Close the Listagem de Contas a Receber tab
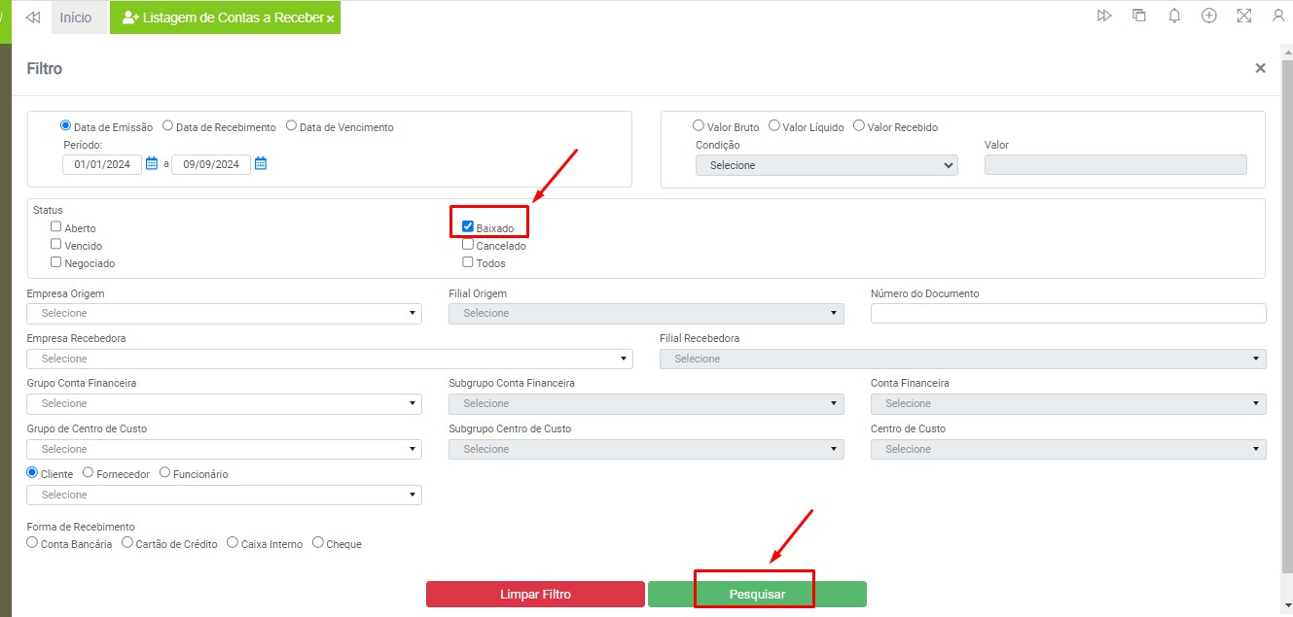 point(331,18)
